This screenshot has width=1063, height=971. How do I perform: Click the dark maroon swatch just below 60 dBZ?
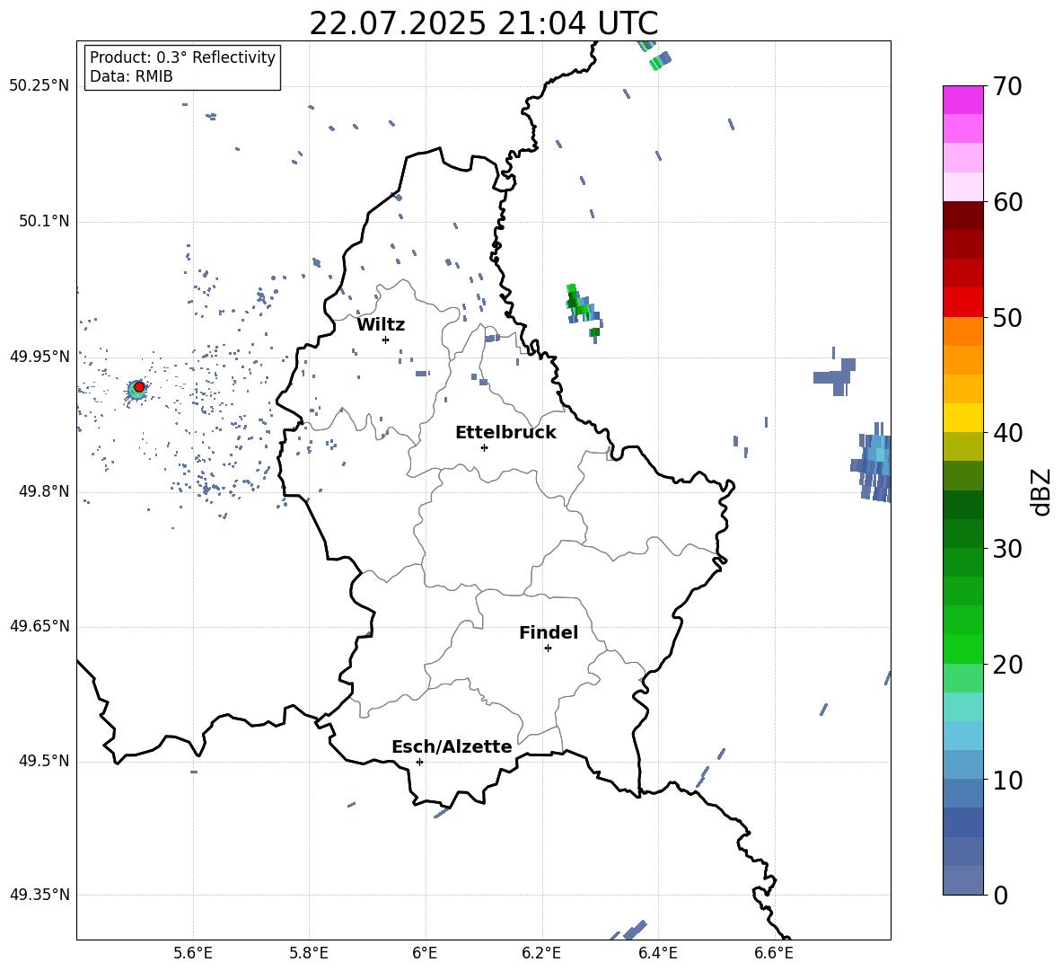[x=962, y=216]
